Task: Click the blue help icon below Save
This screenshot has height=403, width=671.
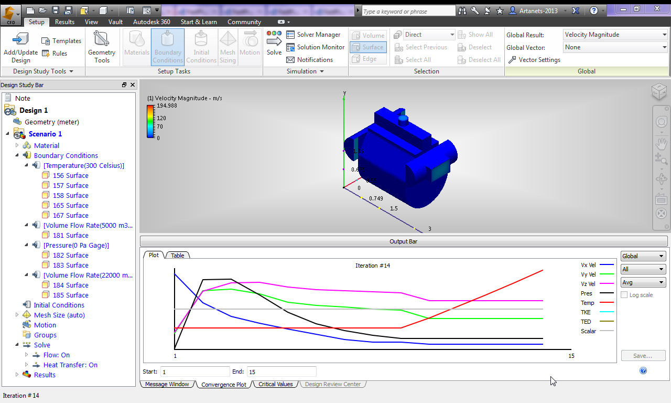Action: [643, 370]
